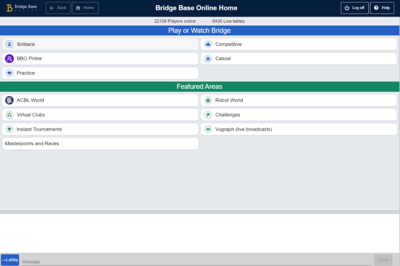Open Vugraph via the eye icon

coord(207,129)
